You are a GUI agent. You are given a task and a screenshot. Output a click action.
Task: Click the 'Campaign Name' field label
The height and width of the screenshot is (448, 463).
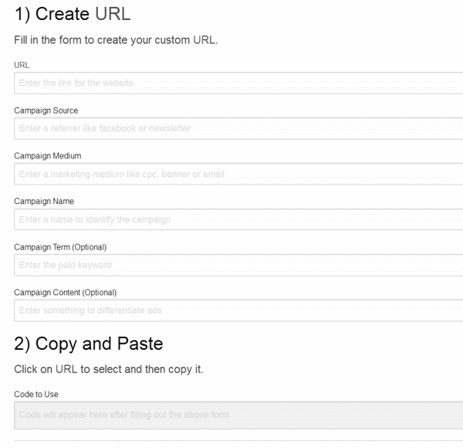[x=46, y=202]
